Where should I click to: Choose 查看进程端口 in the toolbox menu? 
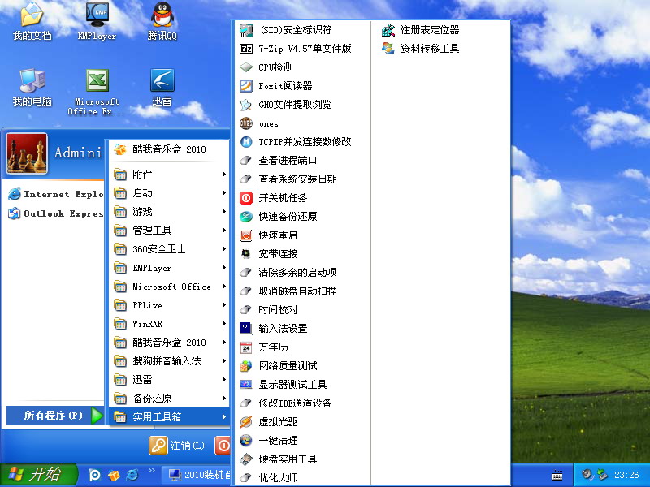(302, 161)
